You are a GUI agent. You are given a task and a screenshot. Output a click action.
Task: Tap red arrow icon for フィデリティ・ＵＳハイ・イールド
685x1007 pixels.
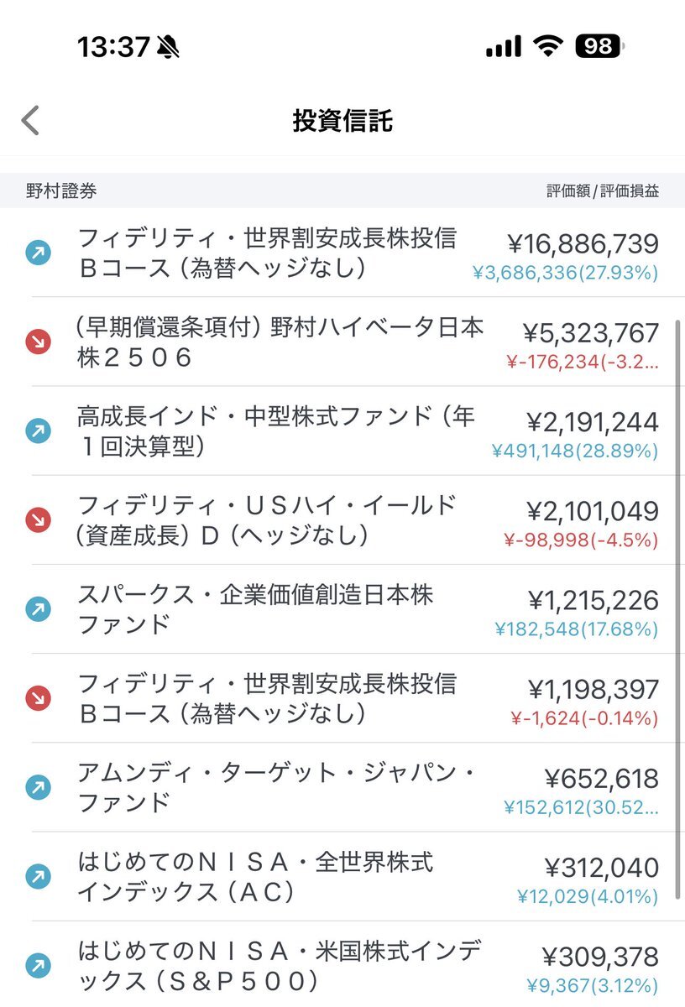coord(38,520)
